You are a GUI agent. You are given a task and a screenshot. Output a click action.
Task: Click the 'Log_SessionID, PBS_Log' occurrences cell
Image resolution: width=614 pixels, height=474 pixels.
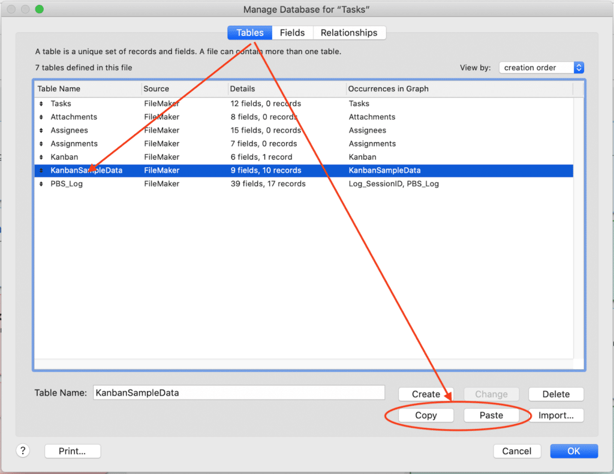[393, 184]
